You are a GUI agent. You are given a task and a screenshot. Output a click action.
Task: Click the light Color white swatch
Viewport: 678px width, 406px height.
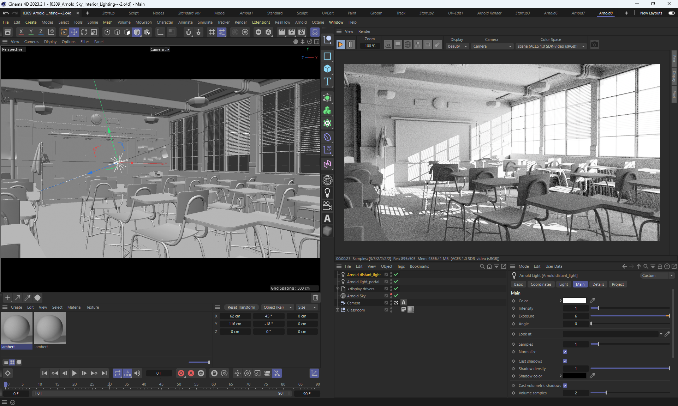574,301
